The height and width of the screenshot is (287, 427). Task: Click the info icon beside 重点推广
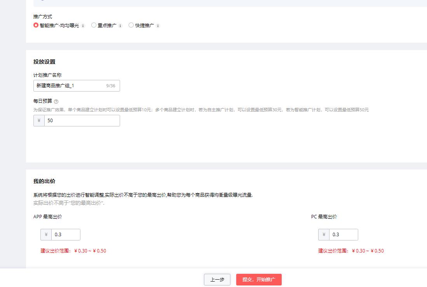pos(120,26)
